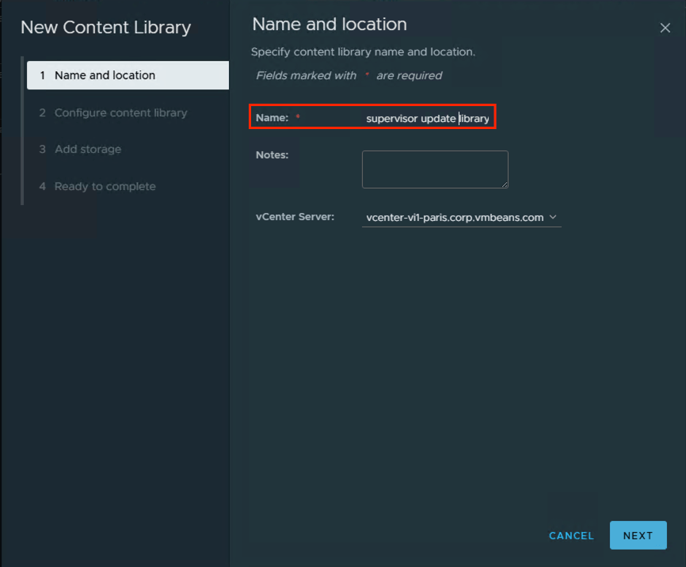Go to step 2 Configure content library

pyautogui.click(x=120, y=112)
